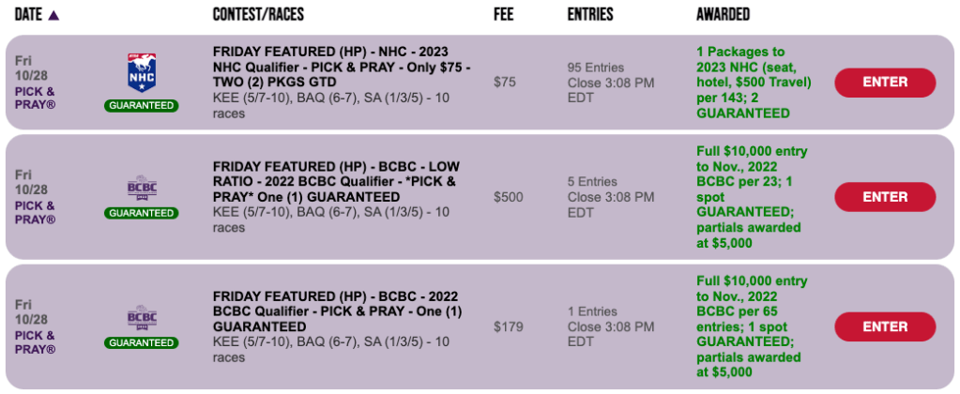Click BCBC logo in $179 contest row
This screenshot has height=394, width=960.
[140, 317]
